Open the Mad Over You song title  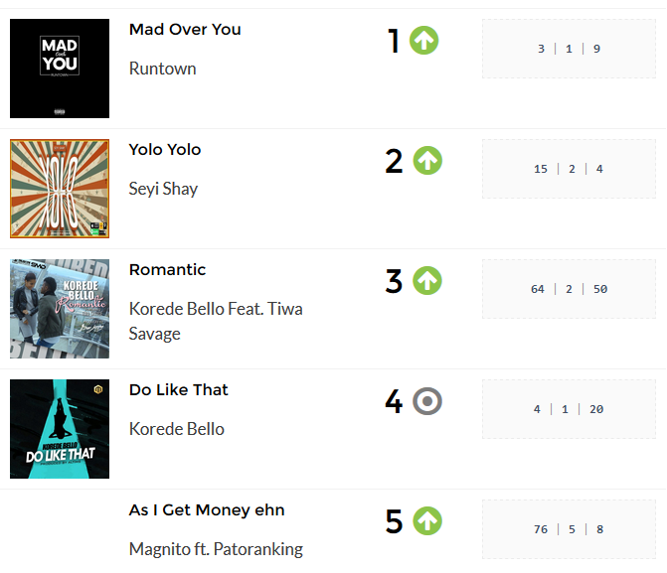pos(185,30)
